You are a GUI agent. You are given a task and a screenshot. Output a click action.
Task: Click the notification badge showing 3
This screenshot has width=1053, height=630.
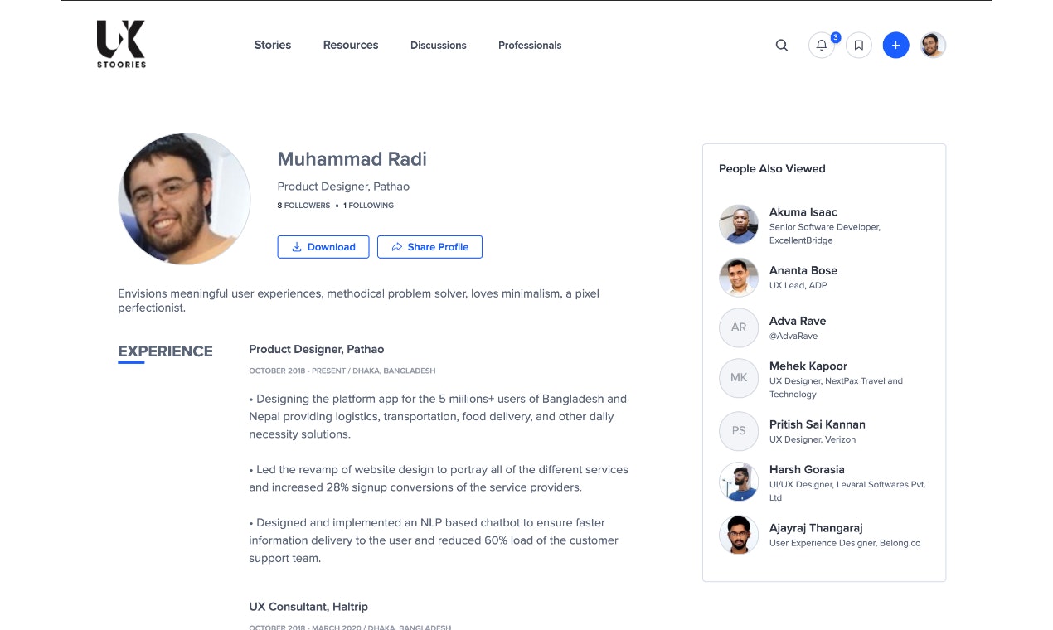[835, 37]
